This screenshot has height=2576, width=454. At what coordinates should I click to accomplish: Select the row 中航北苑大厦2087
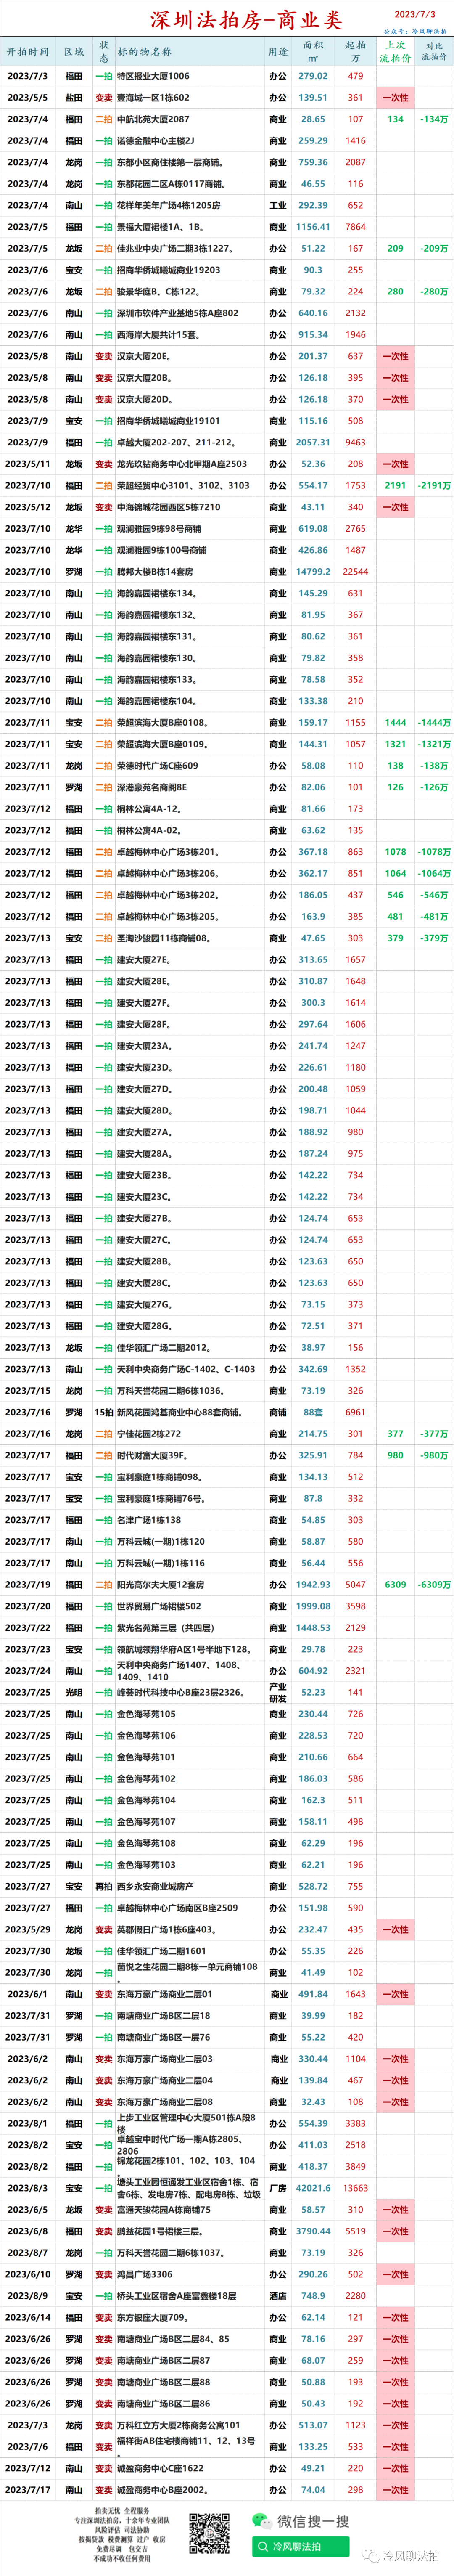tap(227, 119)
